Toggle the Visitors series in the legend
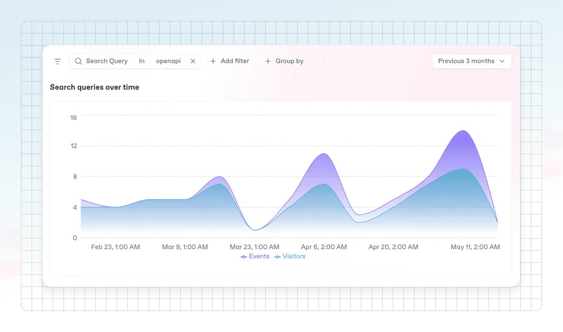The height and width of the screenshot is (332, 563). coord(290,256)
